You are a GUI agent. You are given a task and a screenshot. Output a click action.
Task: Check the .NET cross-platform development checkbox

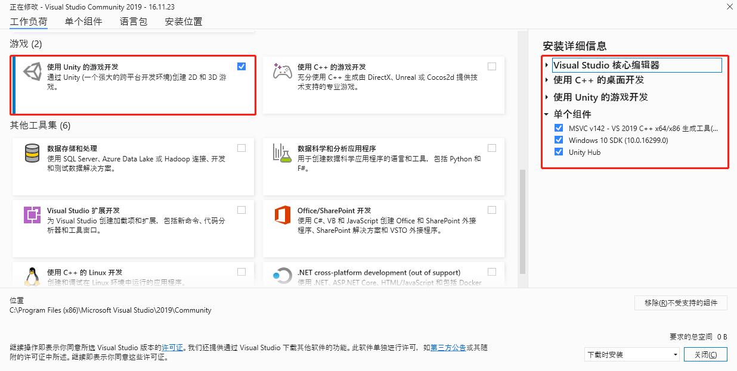tap(492, 272)
